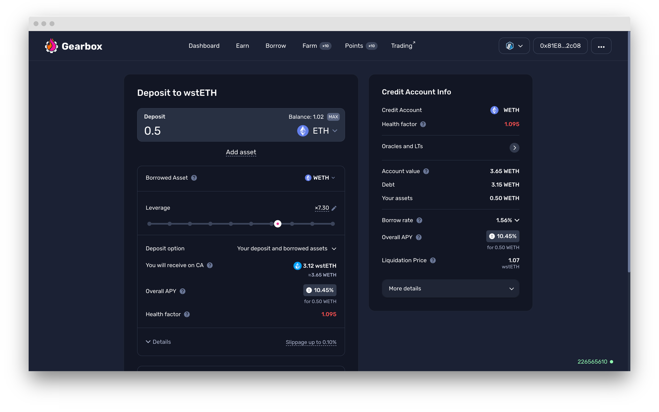The height and width of the screenshot is (412, 659).
Task: Edit leverage with the pencil icon
Action: (x=334, y=208)
